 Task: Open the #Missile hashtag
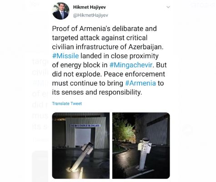(65, 56)
